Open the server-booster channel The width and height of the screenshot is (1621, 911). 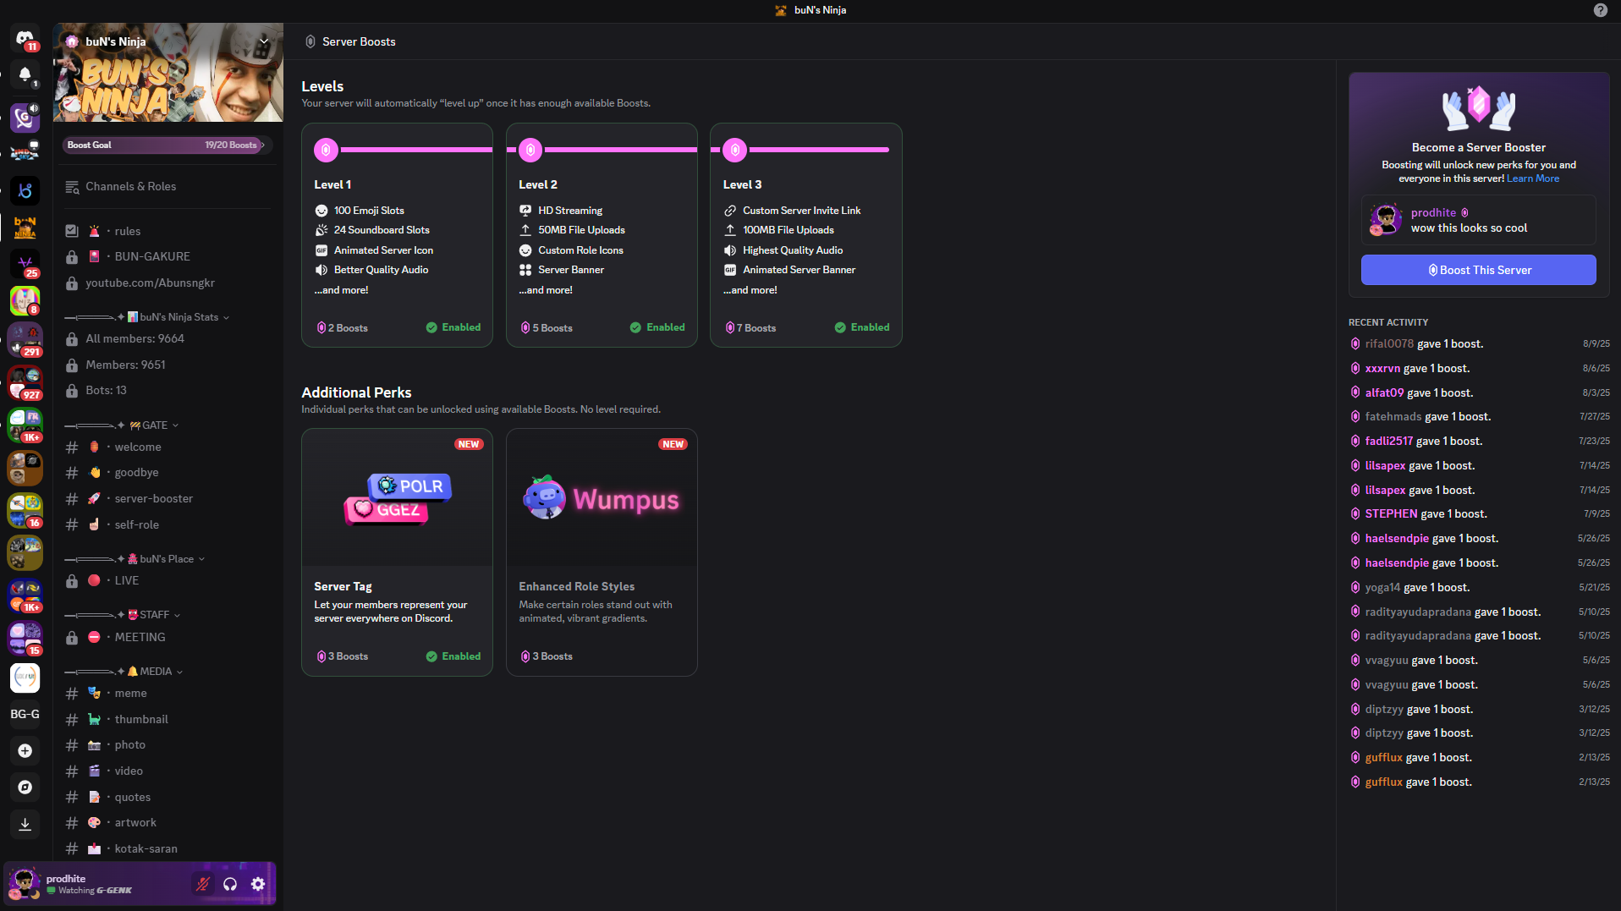click(168, 499)
